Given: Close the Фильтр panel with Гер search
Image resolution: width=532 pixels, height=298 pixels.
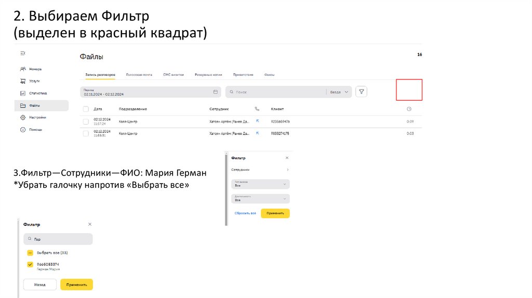Looking at the screenshot, I should coord(90,224).
